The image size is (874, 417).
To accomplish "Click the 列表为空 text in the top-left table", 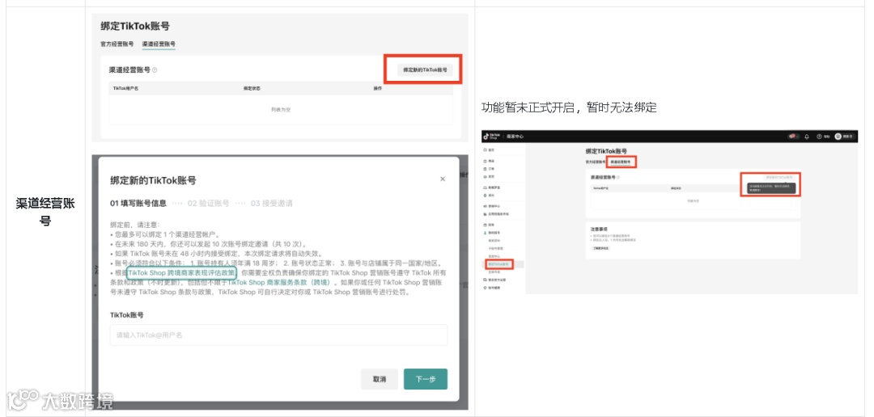I will pos(281,110).
